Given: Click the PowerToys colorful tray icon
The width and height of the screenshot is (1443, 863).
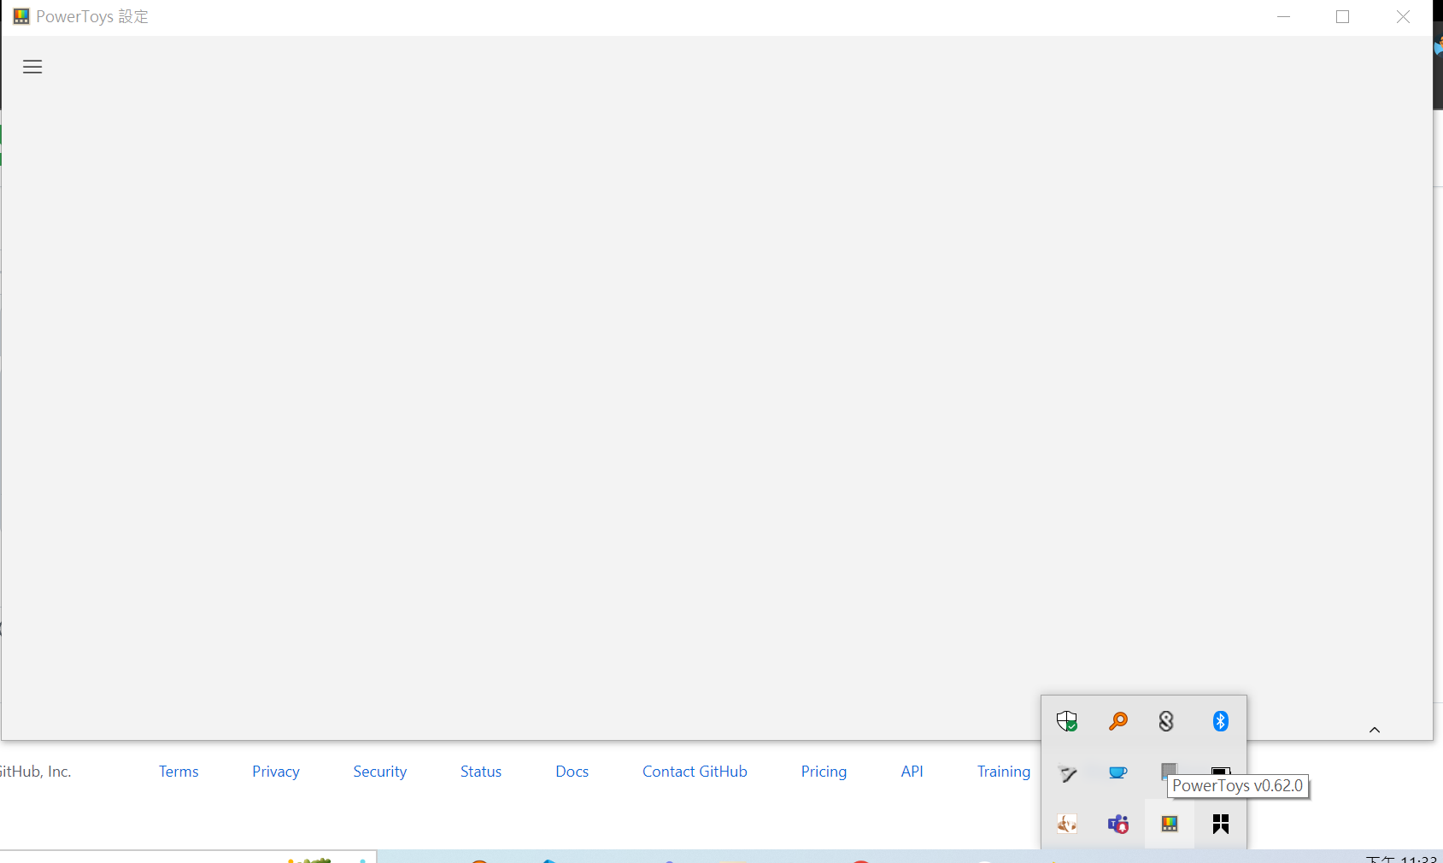Looking at the screenshot, I should (1170, 824).
